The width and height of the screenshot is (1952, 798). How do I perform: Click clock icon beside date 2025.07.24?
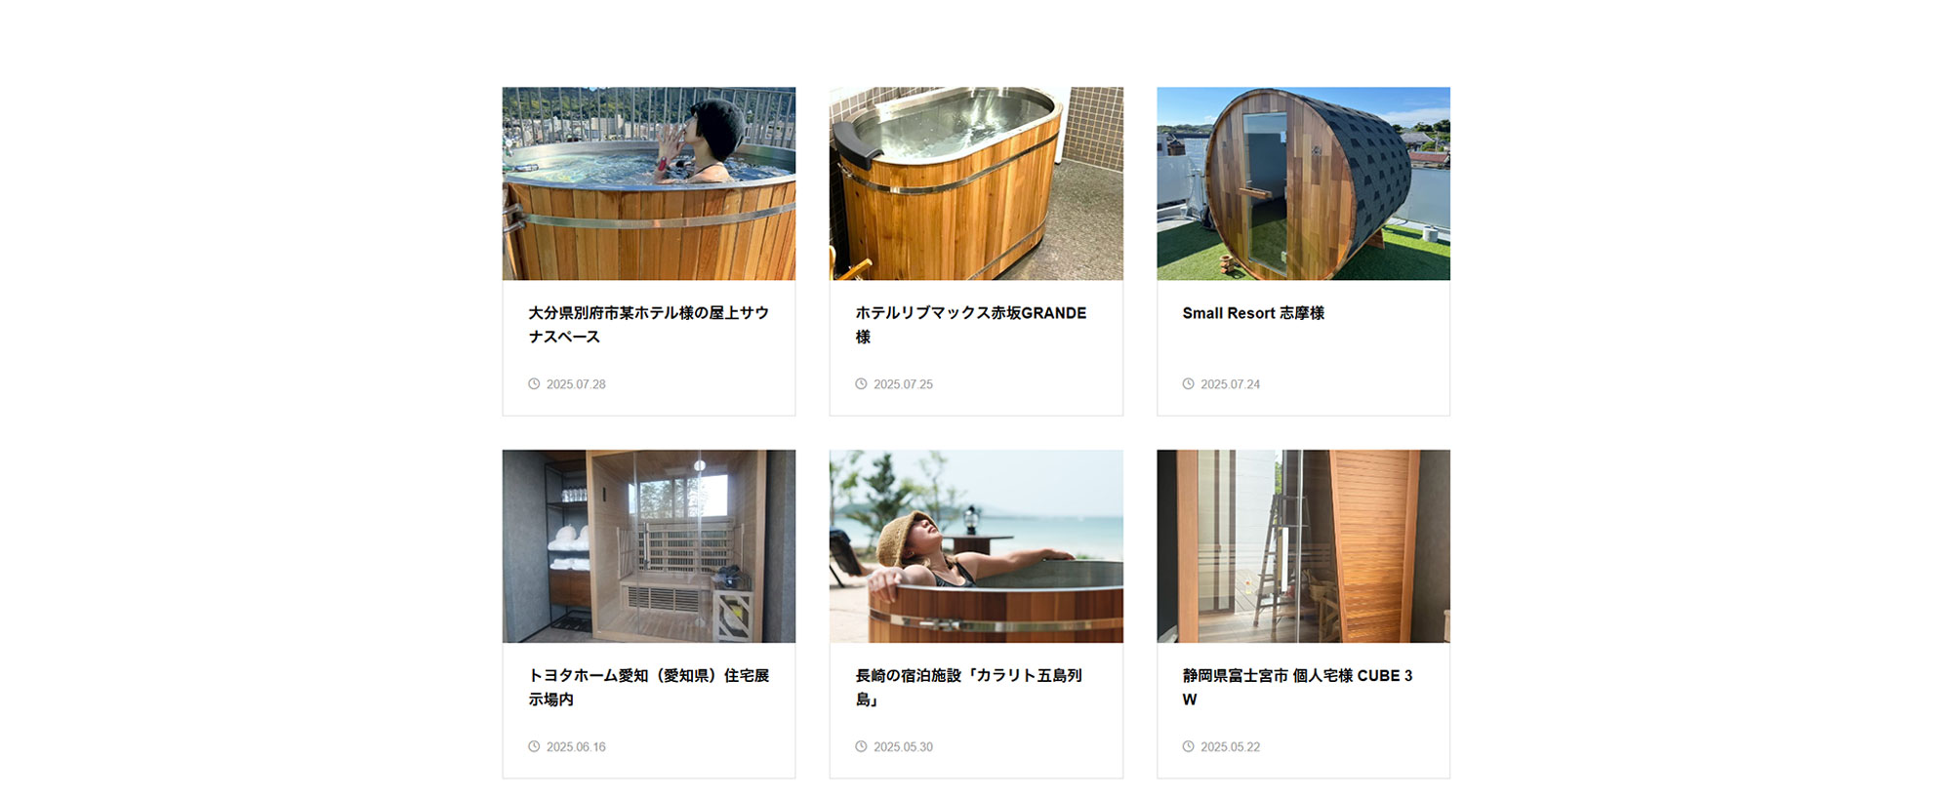1188,384
